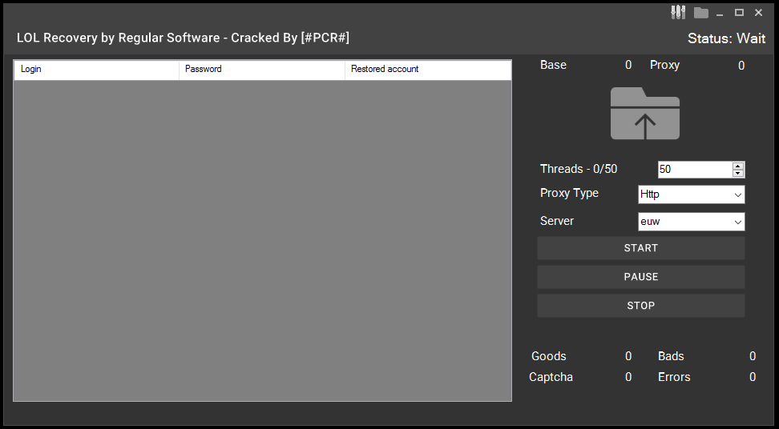The height and width of the screenshot is (429, 779).
Task: Click the Login column header
Action: (96, 70)
